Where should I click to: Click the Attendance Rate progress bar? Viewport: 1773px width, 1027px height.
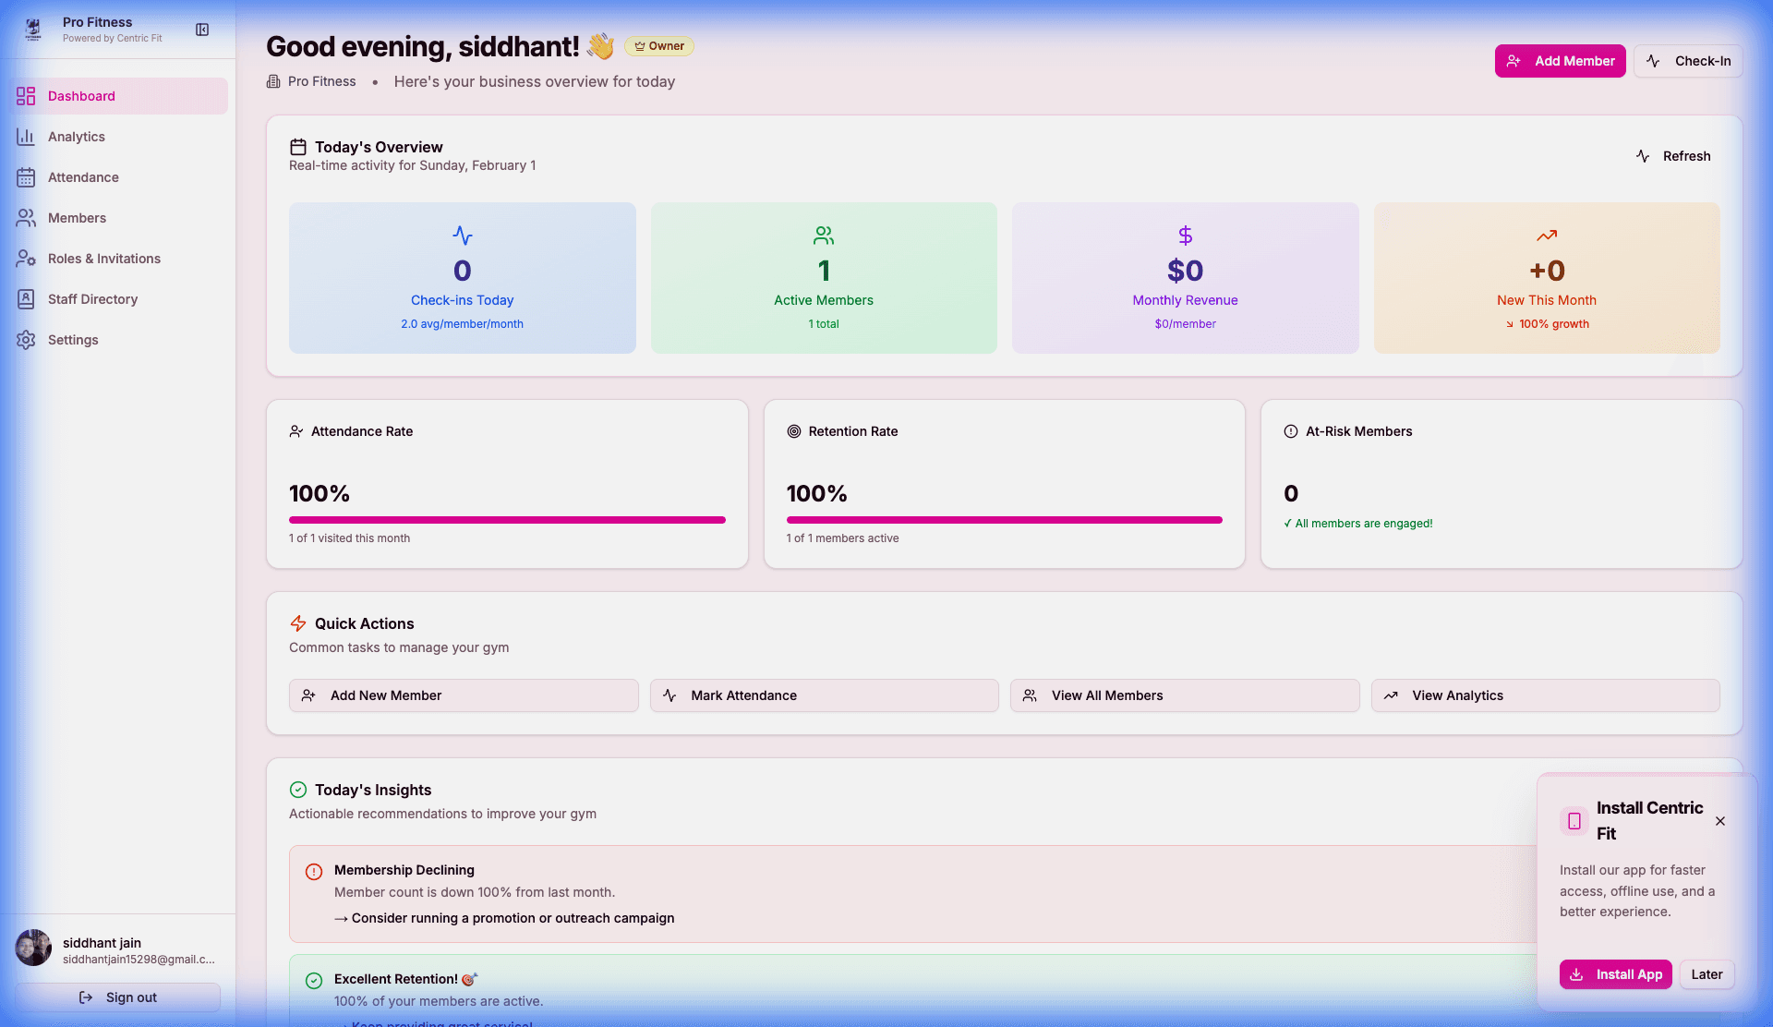pos(506,520)
